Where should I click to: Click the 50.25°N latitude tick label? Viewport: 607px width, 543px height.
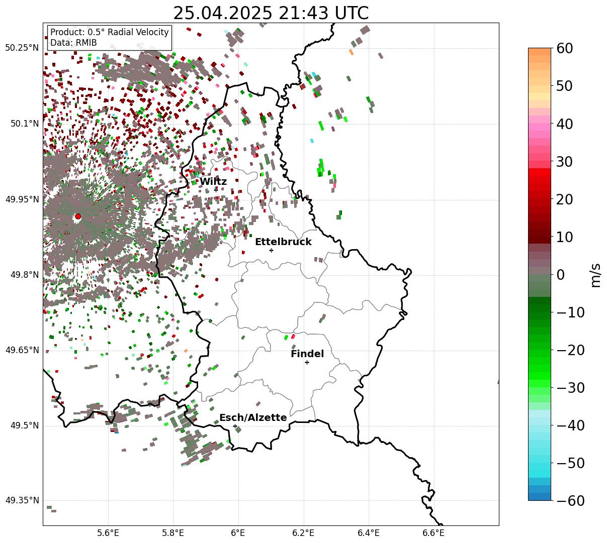click(22, 48)
